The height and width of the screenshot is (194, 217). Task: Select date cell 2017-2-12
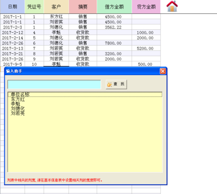[x=13, y=32]
